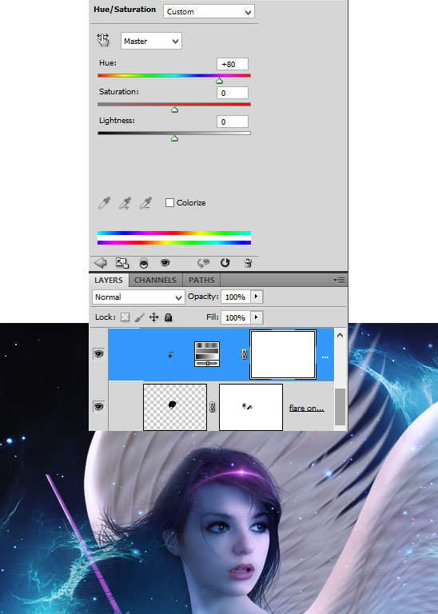Viewport: 438px width, 614px height.
Task: Open the Normal blend mode dropdown
Action: [138, 297]
